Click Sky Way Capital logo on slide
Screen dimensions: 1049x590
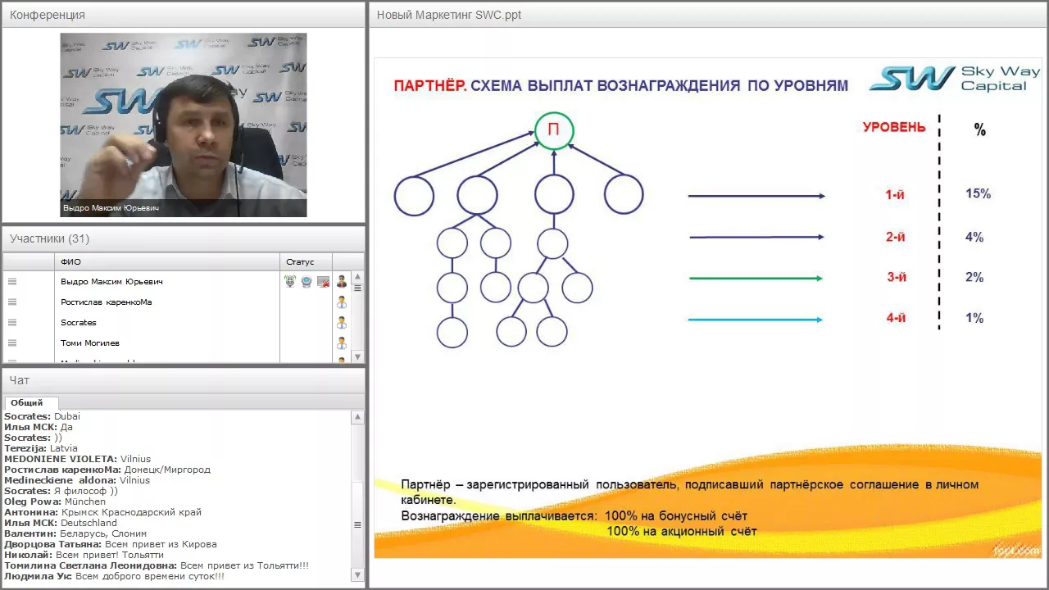point(955,78)
